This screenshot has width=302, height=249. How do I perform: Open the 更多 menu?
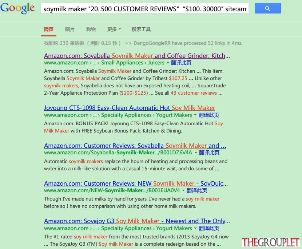(x=114, y=29)
